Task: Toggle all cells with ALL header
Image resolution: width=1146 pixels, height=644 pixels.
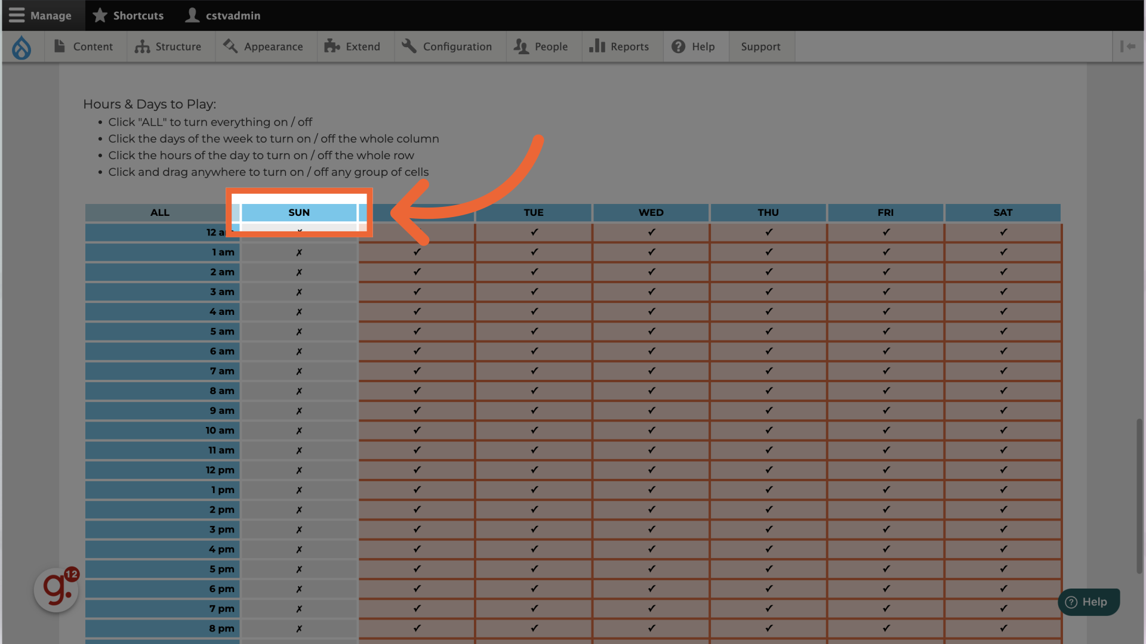Action: click(x=160, y=213)
